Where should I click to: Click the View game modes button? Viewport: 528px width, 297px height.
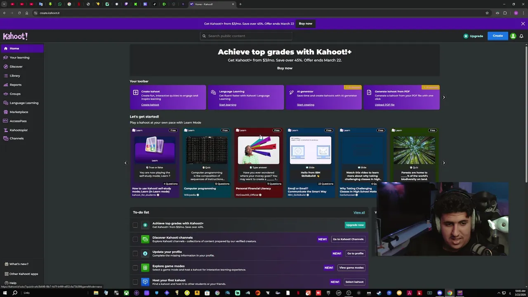coord(351,268)
